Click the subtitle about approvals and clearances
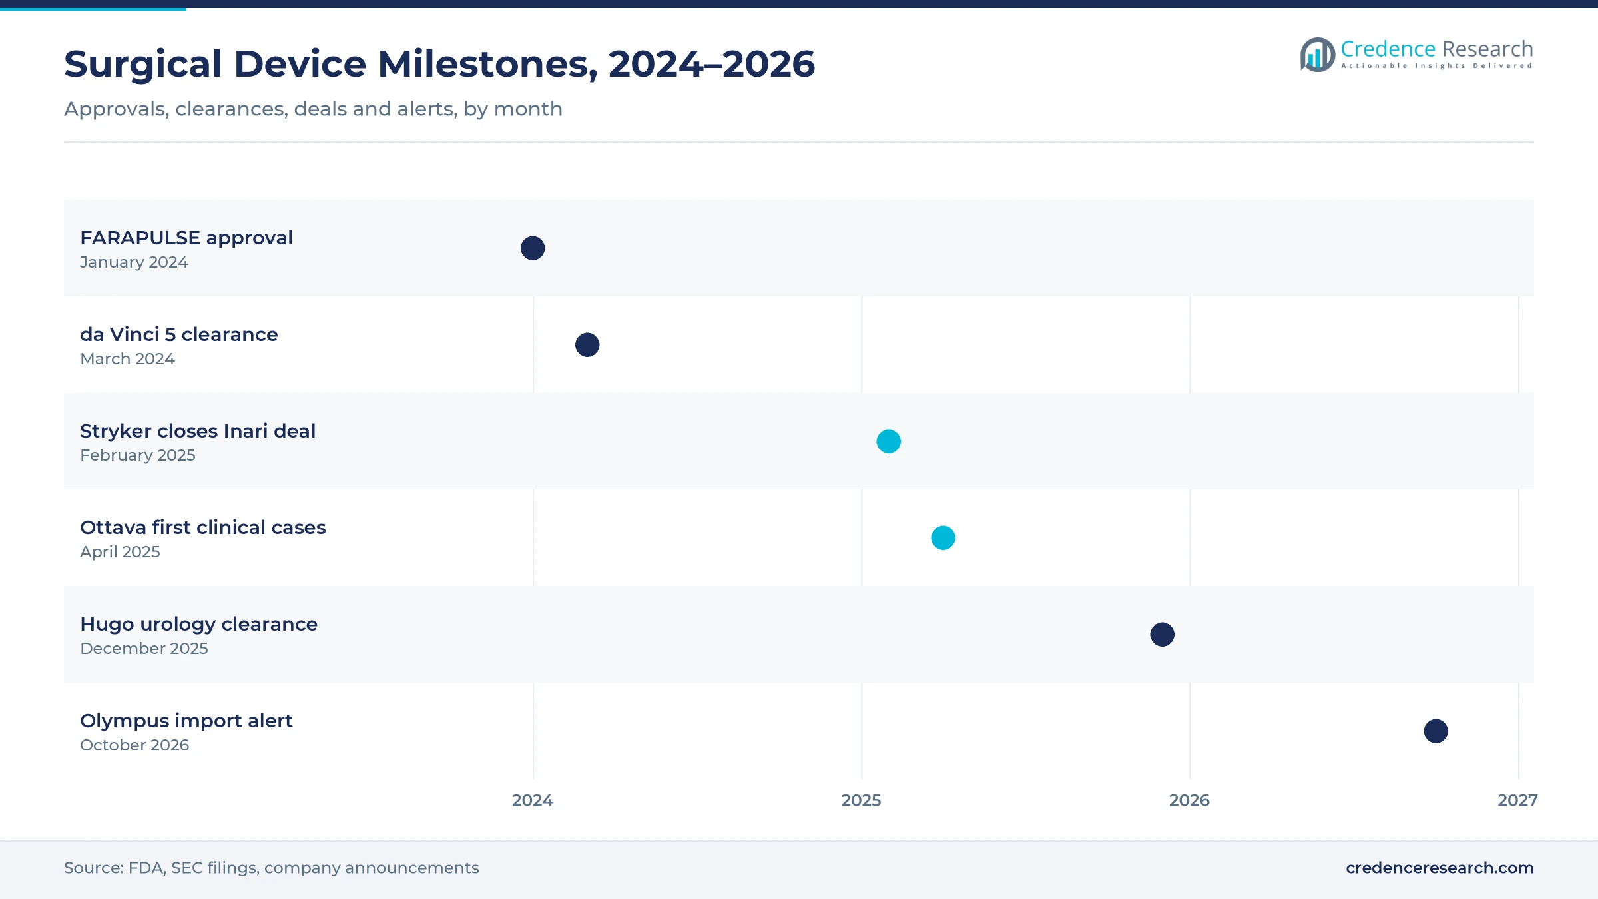Image resolution: width=1598 pixels, height=899 pixels. 313,109
